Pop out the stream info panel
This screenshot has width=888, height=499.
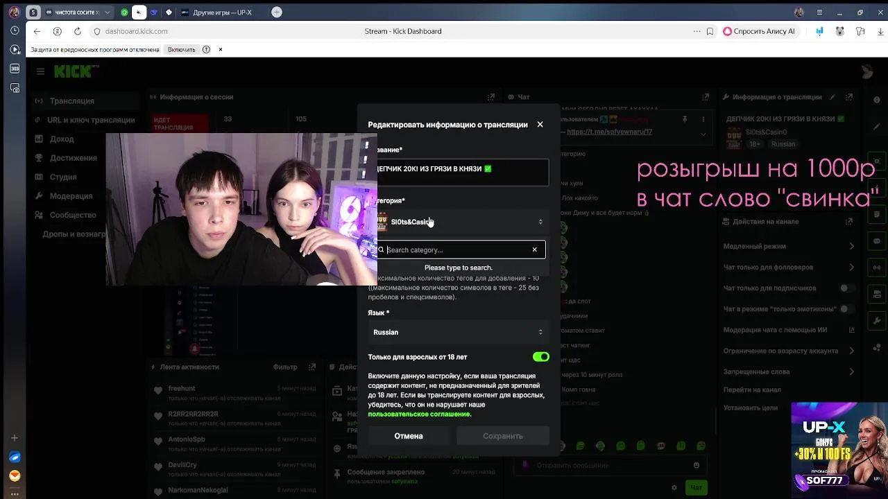[849, 97]
